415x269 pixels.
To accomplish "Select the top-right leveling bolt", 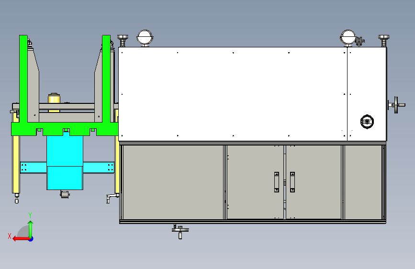I will coord(384,41).
